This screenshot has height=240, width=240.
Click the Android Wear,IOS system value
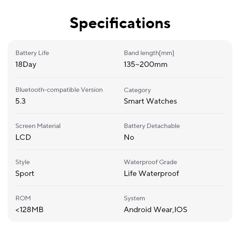point(156,210)
